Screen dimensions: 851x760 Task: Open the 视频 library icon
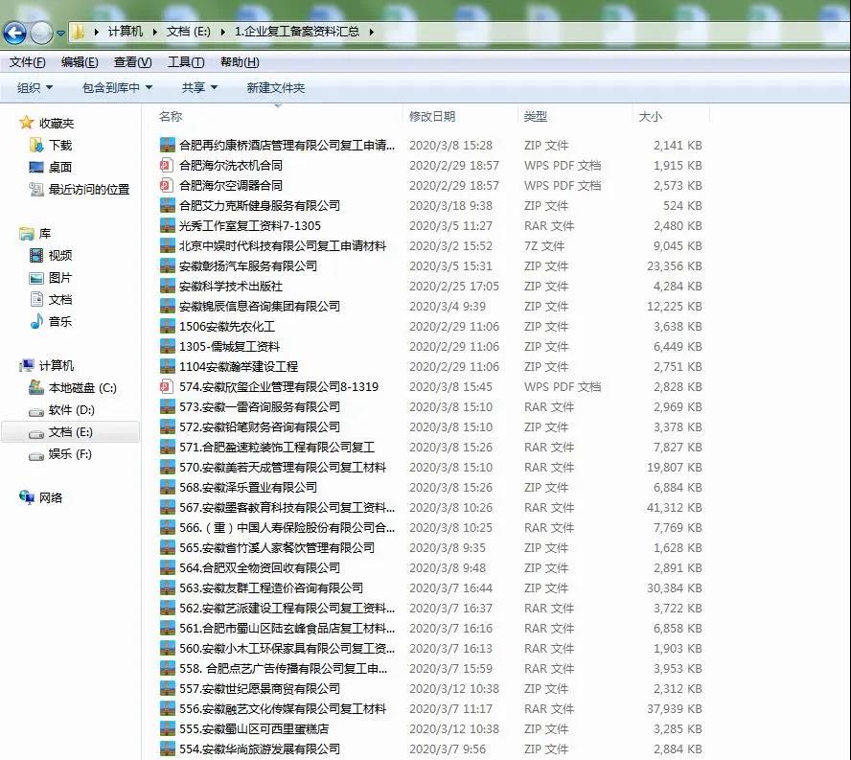tap(36, 256)
